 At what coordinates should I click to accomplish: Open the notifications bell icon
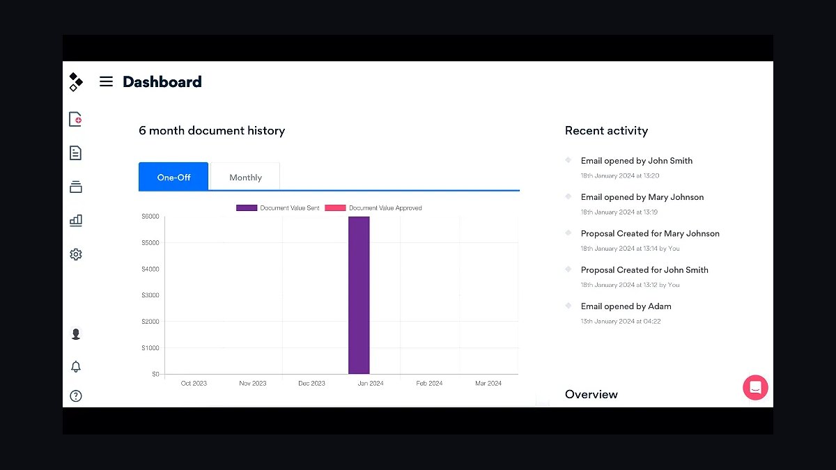(76, 366)
